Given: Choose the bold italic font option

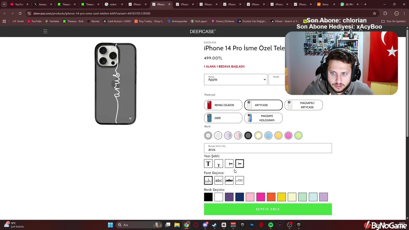Looking at the screenshot, I should [229, 180].
